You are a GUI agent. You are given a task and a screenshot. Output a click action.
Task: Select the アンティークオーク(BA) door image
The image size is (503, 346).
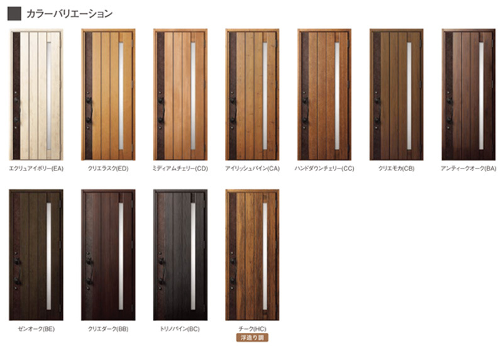[468, 94]
